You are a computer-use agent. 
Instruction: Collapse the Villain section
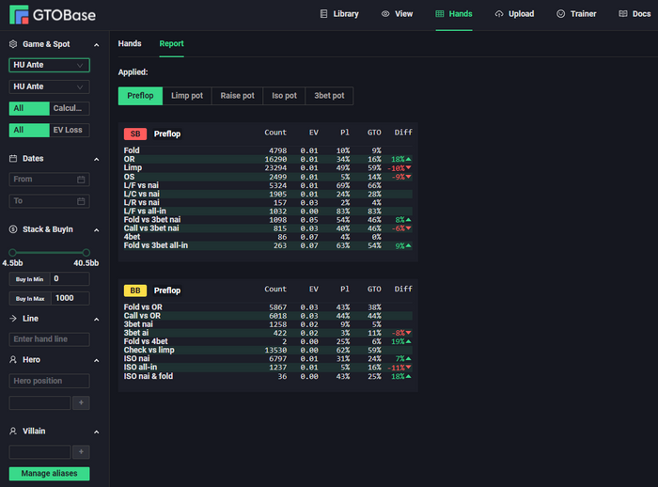pyautogui.click(x=97, y=432)
